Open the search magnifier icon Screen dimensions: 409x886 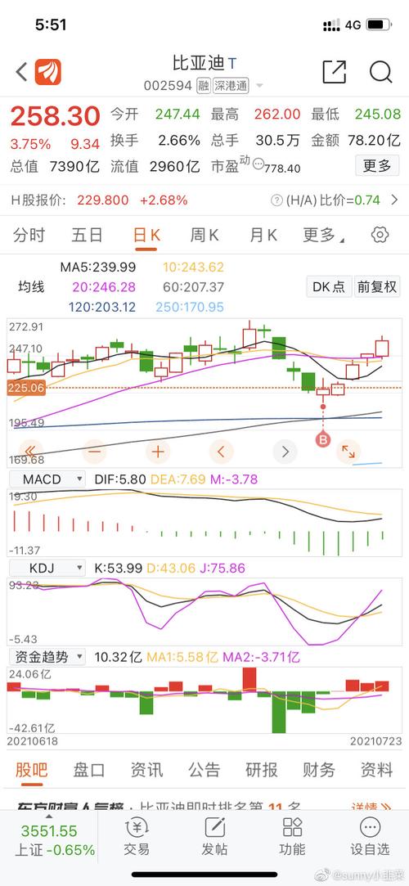click(x=380, y=72)
